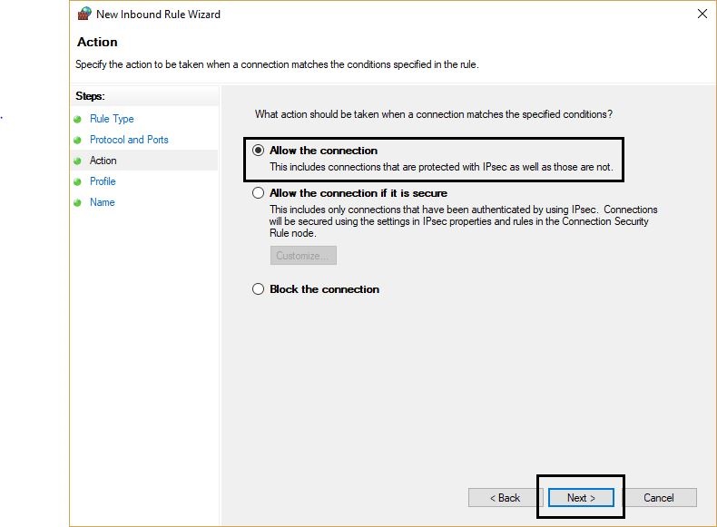717x527 pixels.
Task: Jump to the Profile step
Action: (103, 181)
